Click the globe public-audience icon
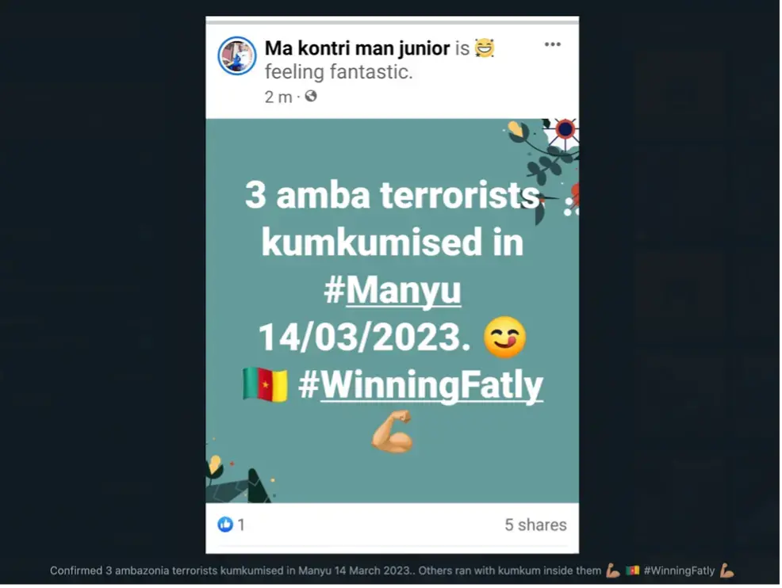Screen dimensions: 782x588 311,96
